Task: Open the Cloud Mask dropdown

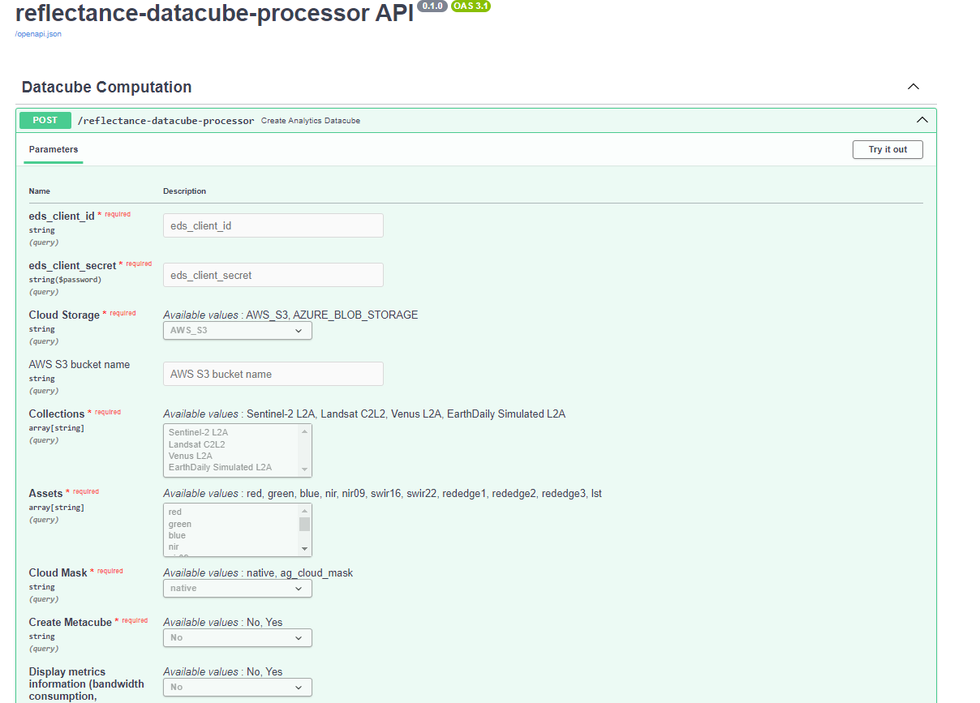Action: (x=237, y=588)
